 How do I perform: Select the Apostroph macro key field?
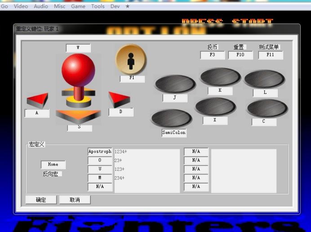coord(100,152)
